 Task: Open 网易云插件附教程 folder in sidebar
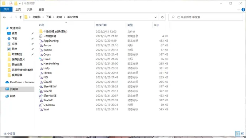[x=22, y=70]
